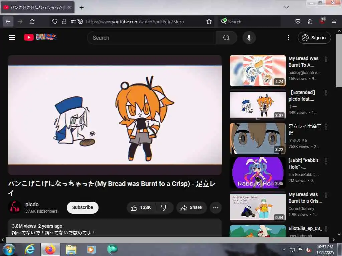Click the Firefox forward arrow
The width and height of the screenshot is (342, 256).
click(x=20, y=22)
